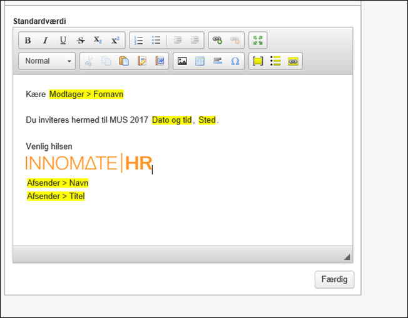The height and width of the screenshot is (318, 408).
Task: Toggle underline formatting
Action: tap(63, 41)
